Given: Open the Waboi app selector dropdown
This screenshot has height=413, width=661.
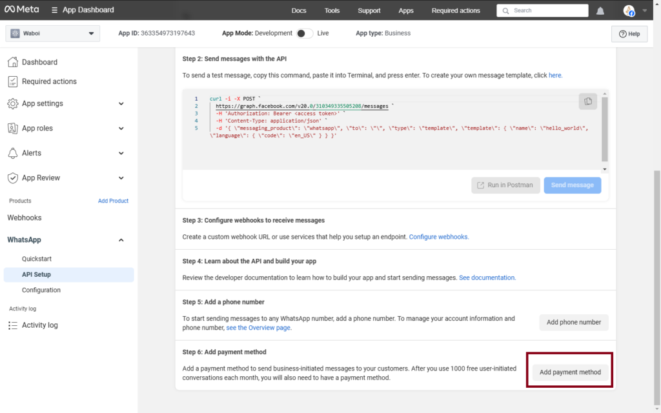Looking at the screenshot, I should tap(53, 34).
